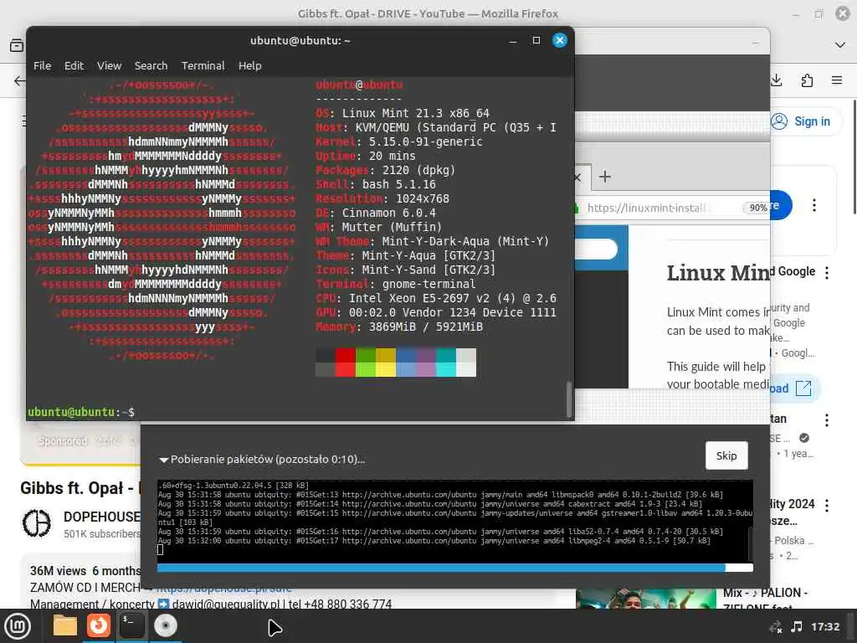Open network connection tray icon

tap(775, 627)
